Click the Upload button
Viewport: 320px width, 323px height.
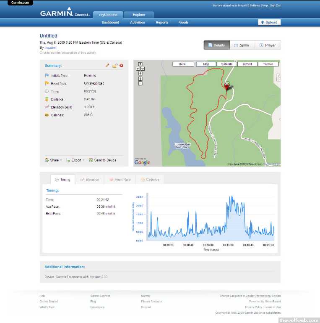click(269, 22)
